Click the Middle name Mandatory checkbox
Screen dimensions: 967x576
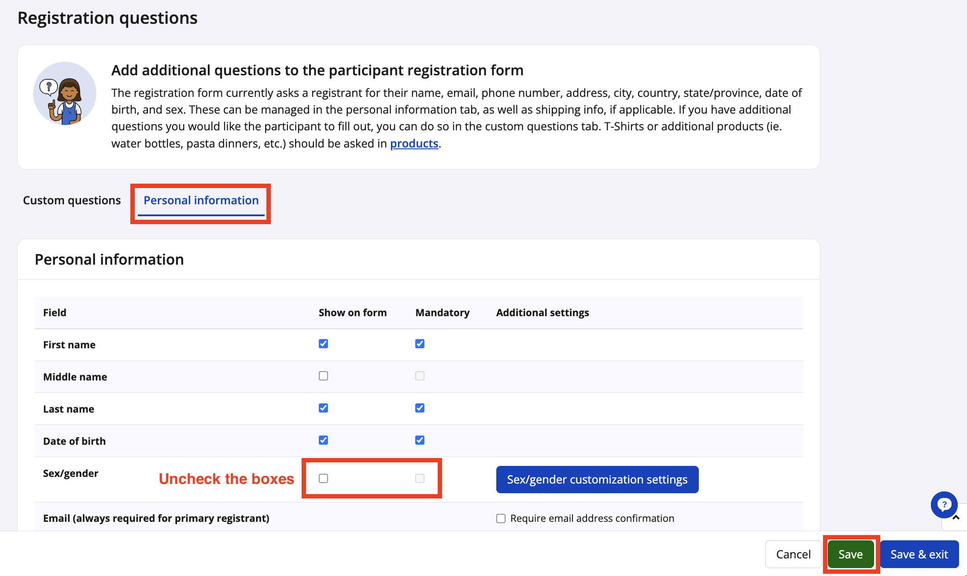(x=420, y=376)
